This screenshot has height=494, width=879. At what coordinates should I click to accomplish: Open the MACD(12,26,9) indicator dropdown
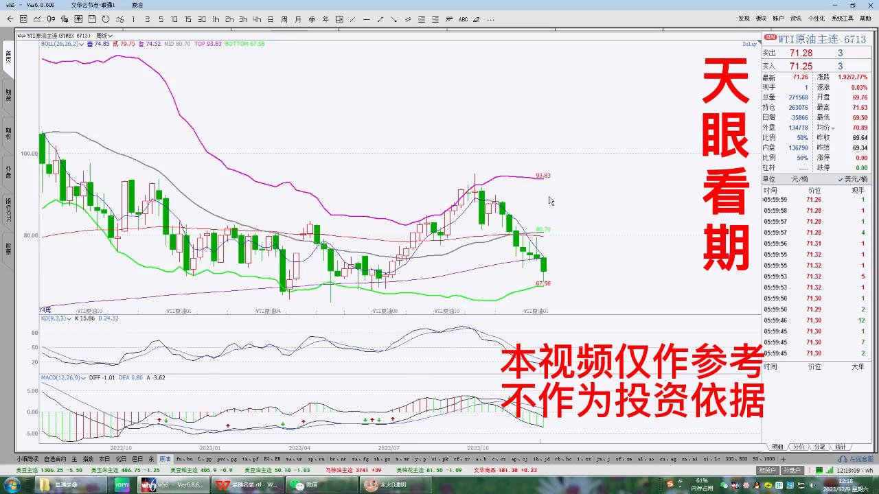tap(82, 377)
